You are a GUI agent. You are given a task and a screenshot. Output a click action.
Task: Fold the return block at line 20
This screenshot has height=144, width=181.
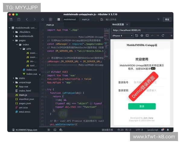pyautogui.click(x=46, y=97)
